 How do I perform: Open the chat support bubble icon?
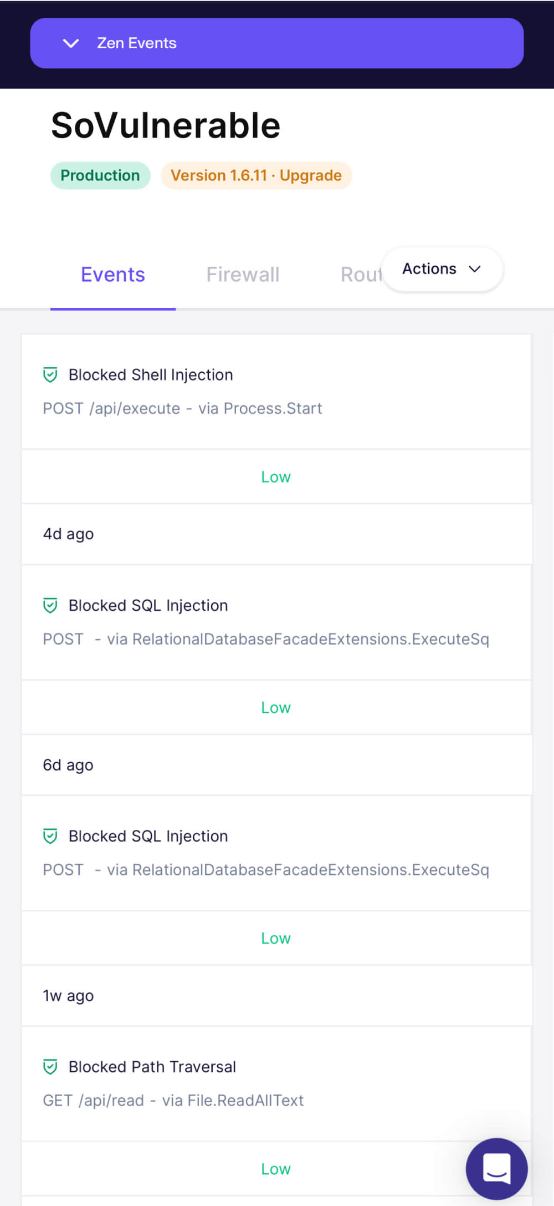(x=497, y=1169)
